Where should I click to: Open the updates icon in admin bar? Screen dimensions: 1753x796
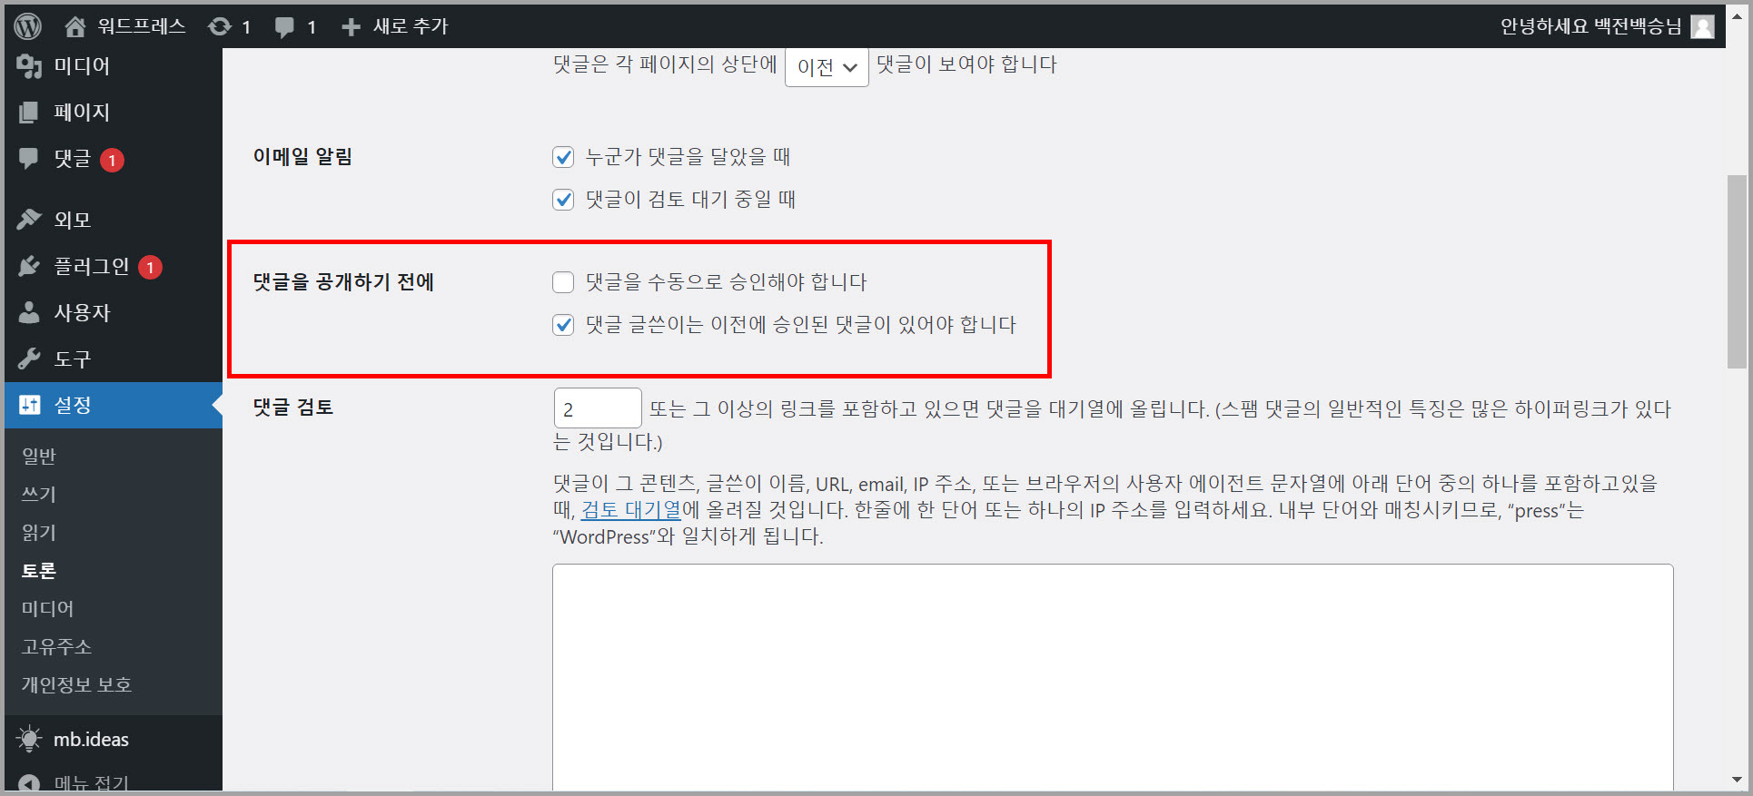pos(220,26)
